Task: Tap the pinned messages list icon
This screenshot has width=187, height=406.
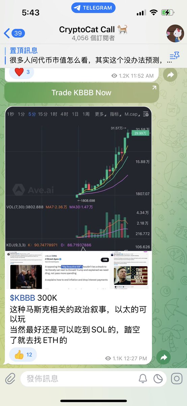Action: 175,56
